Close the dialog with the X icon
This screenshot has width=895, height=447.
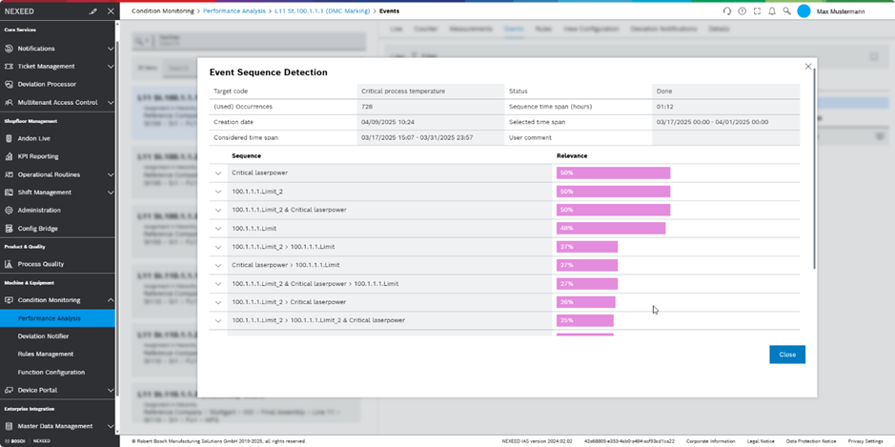(x=808, y=67)
